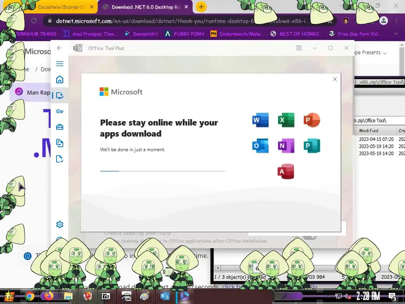Screen dimensions: 405x304
Task: Open the Windows Start button
Action: point(9,296)
